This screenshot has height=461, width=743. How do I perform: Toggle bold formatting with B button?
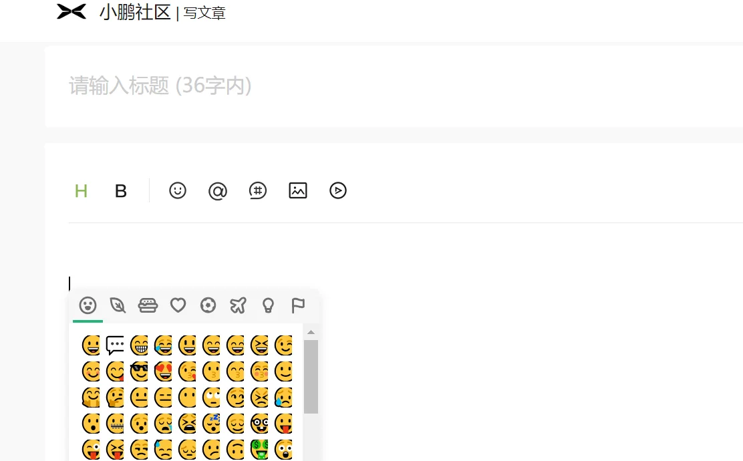tap(121, 191)
